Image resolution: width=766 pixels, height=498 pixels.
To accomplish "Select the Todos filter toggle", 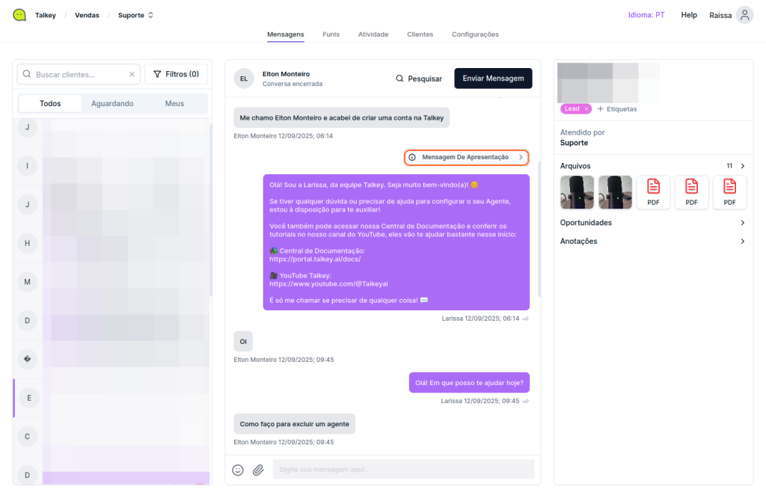I will click(x=50, y=104).
